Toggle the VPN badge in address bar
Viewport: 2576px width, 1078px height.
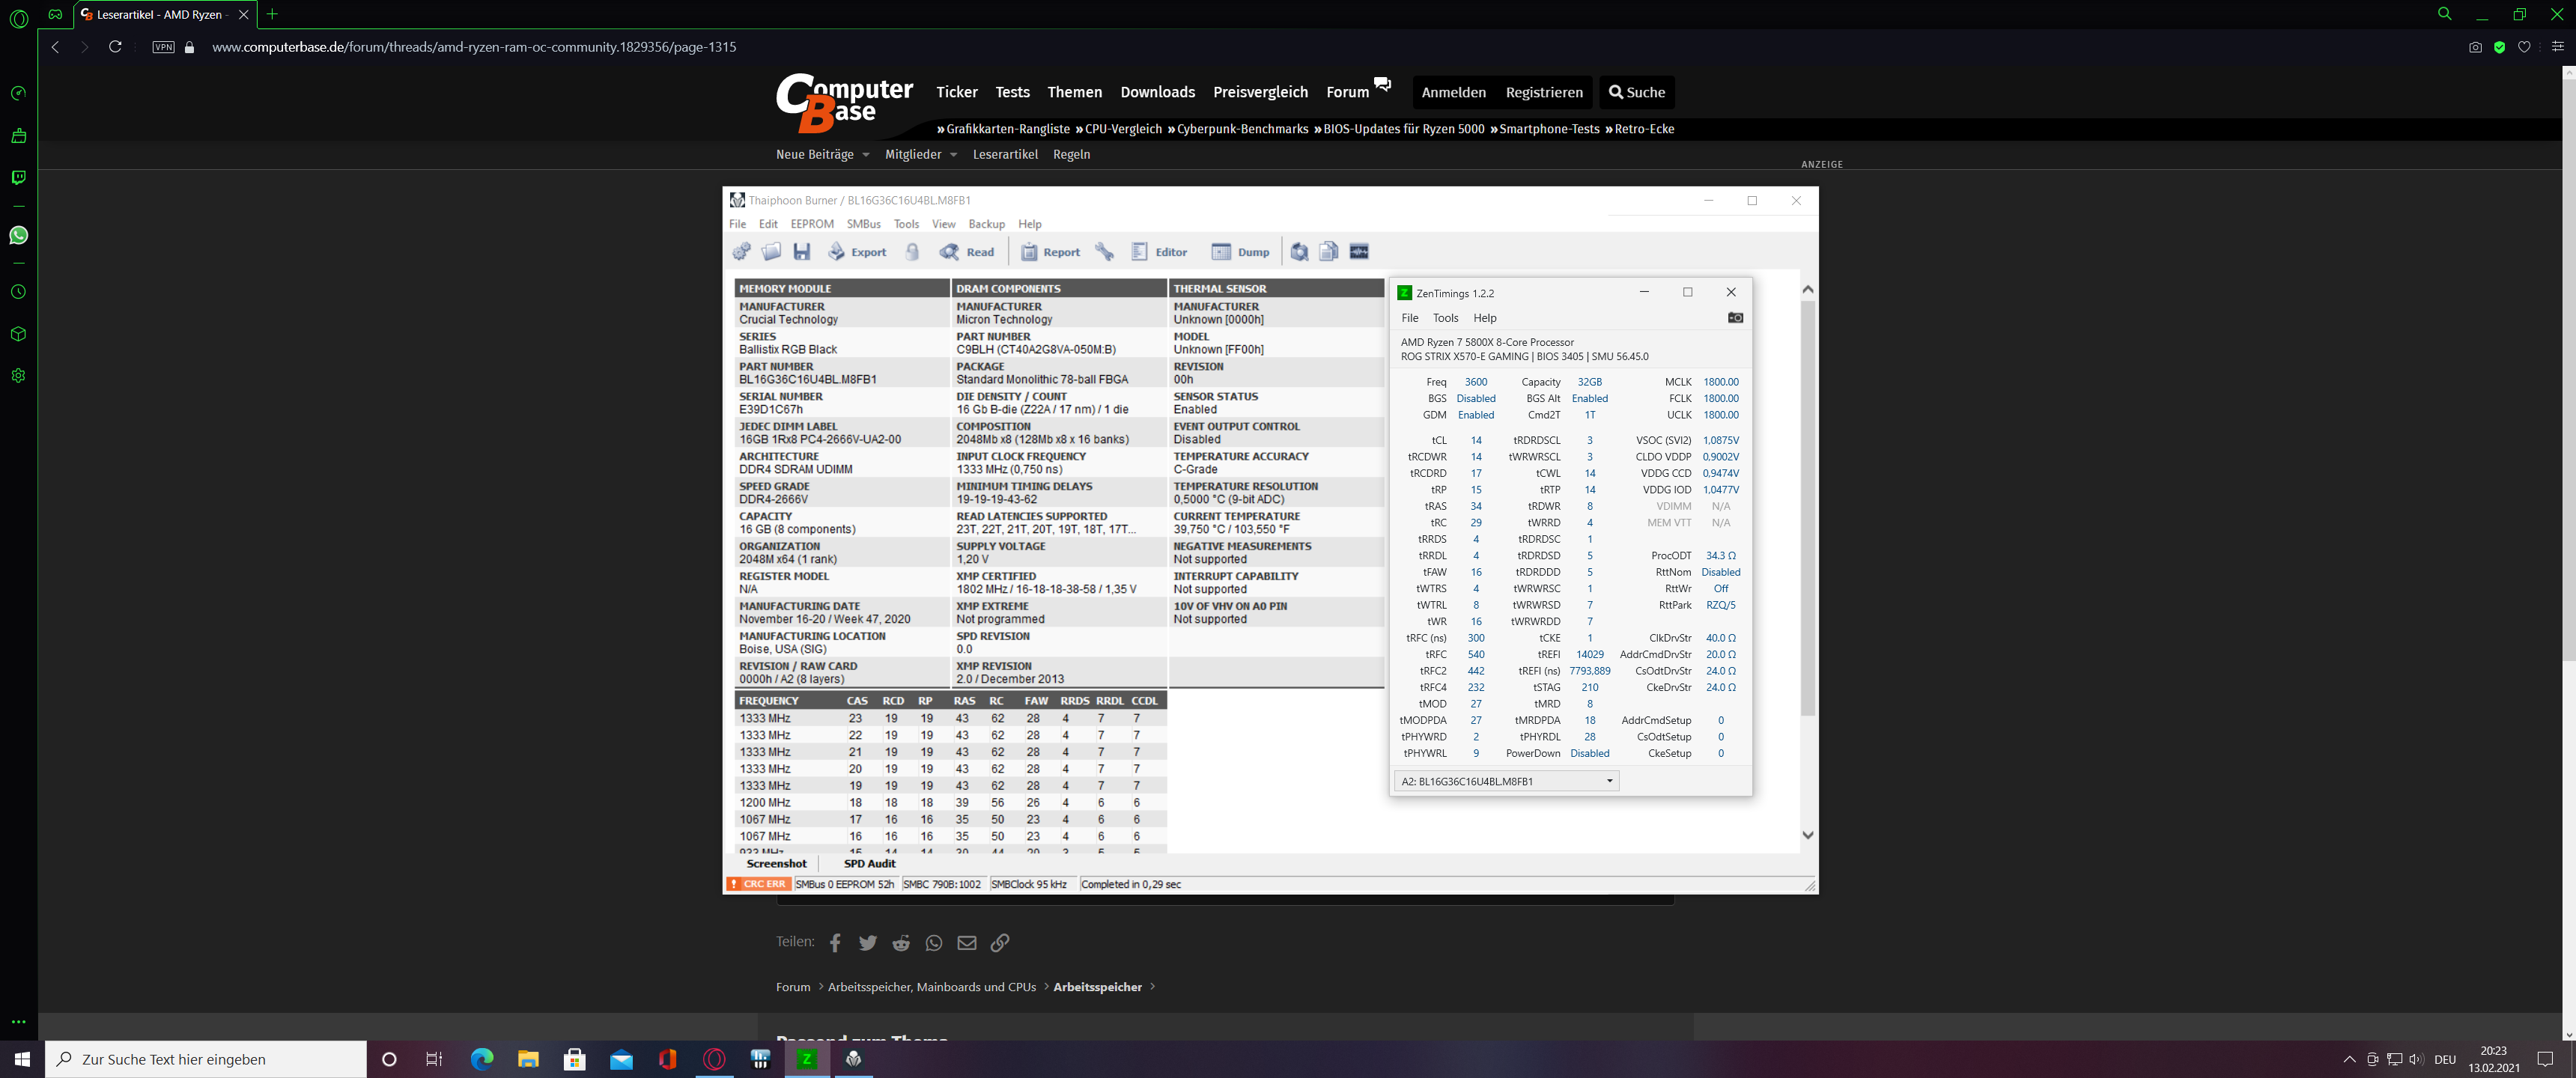164,47
